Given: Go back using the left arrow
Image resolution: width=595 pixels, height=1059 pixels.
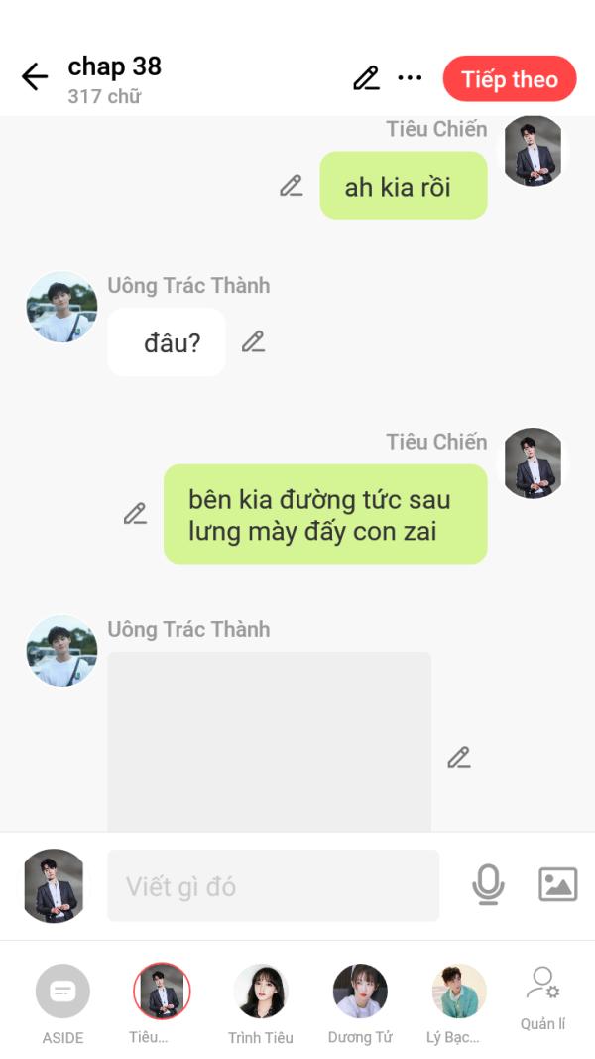Looking at the screenshot, I should (x=35, y=77).
